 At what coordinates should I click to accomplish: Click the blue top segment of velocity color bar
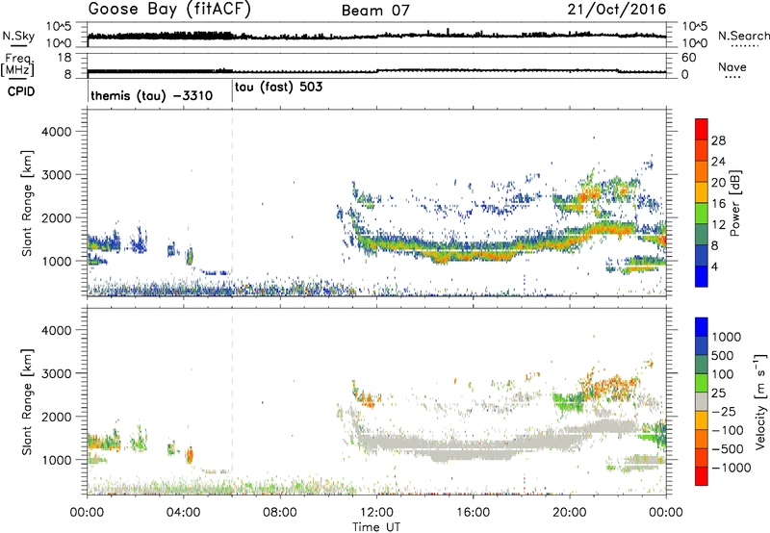point(702,327)
